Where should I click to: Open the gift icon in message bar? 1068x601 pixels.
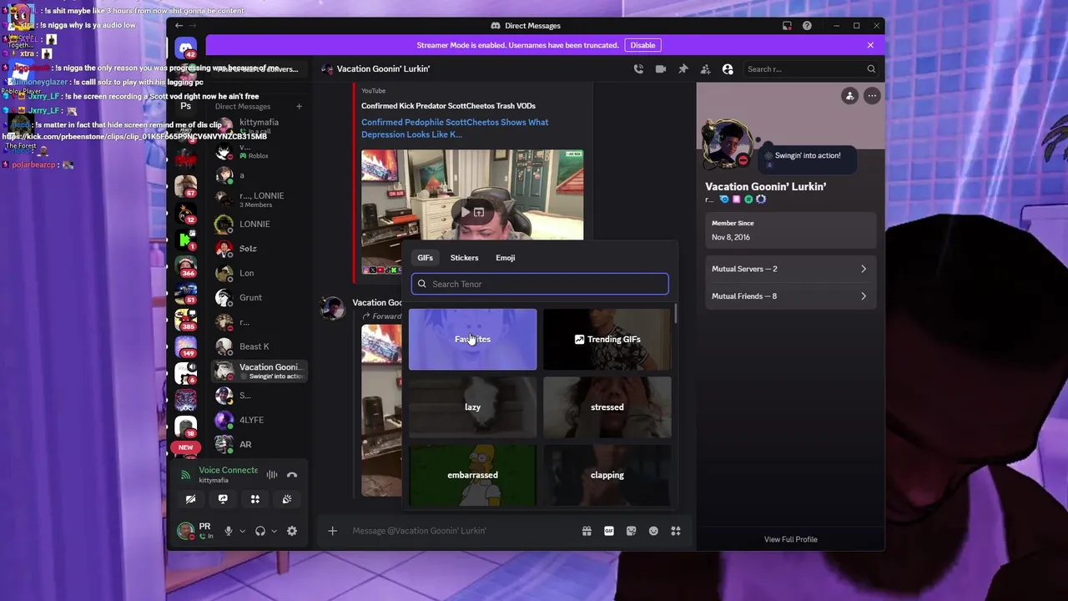[x=587, y=531]
